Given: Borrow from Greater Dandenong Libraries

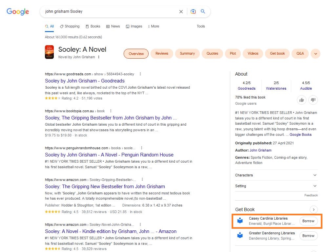Looking at the screenshot, I should (308, 236).
